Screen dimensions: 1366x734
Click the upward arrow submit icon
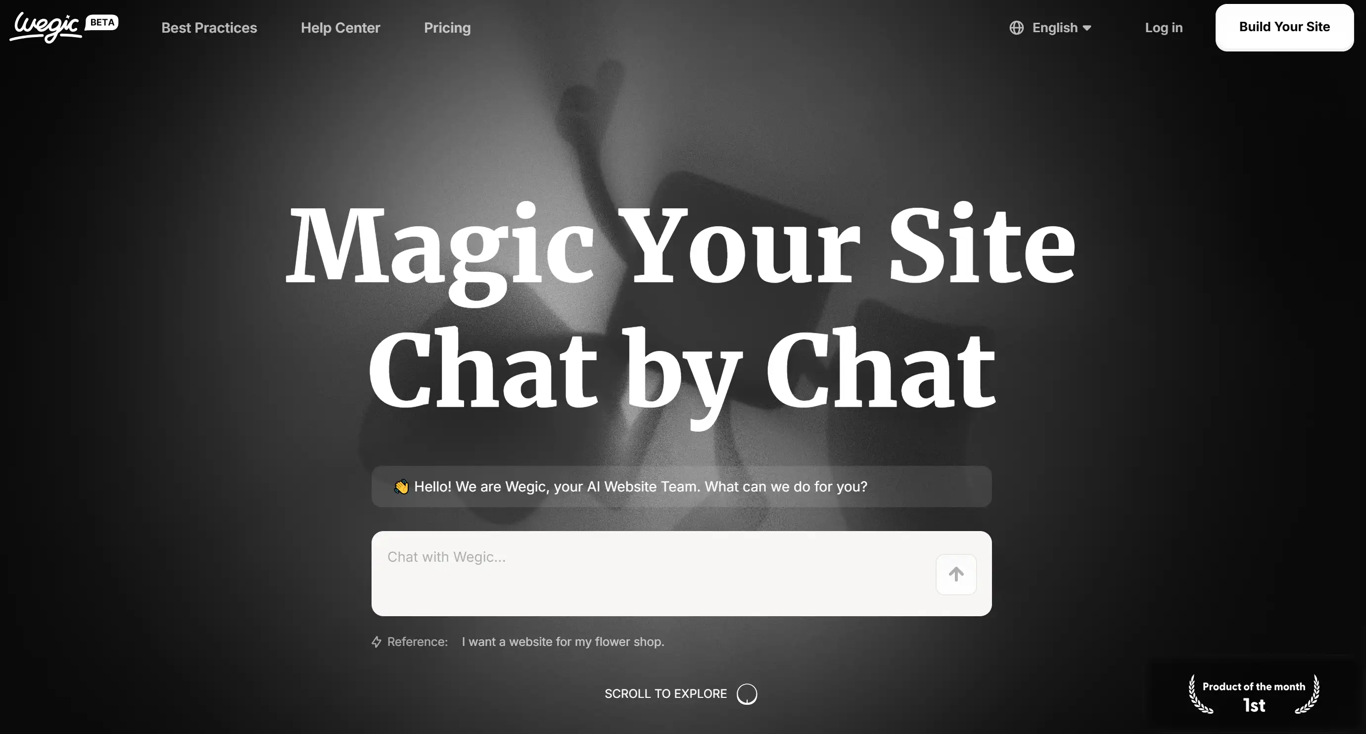[x=956, y=573]
